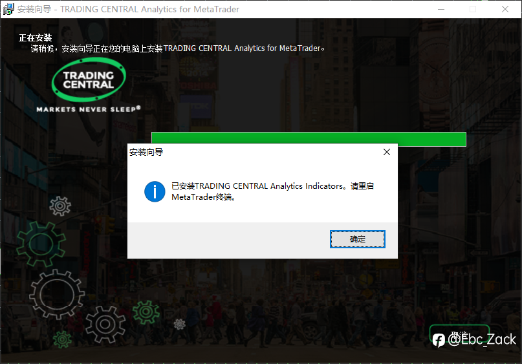Click the 请稍候 installing status line
The width and height of the screenshot is (522, 364).
coord(177,48)
